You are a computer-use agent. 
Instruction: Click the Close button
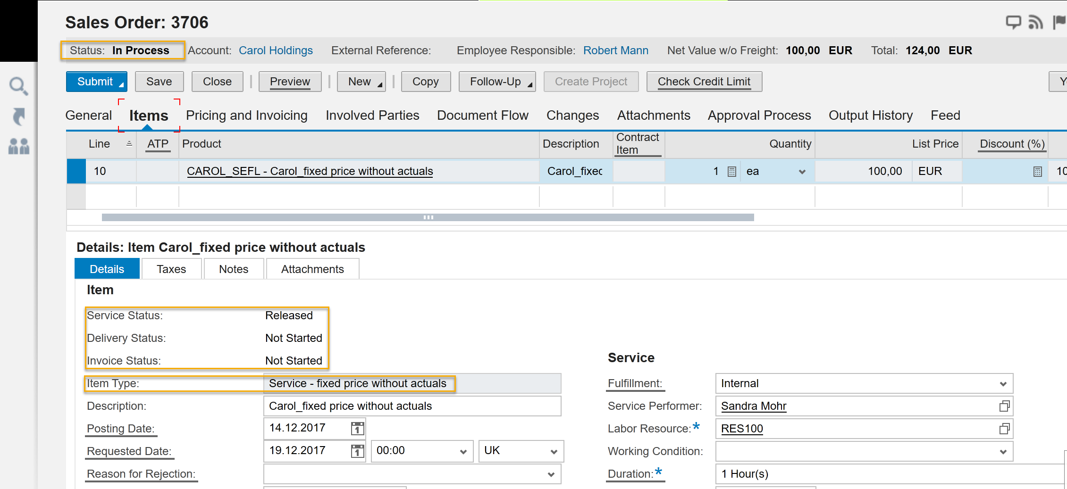pyautogui.click(x=217, y=82)
